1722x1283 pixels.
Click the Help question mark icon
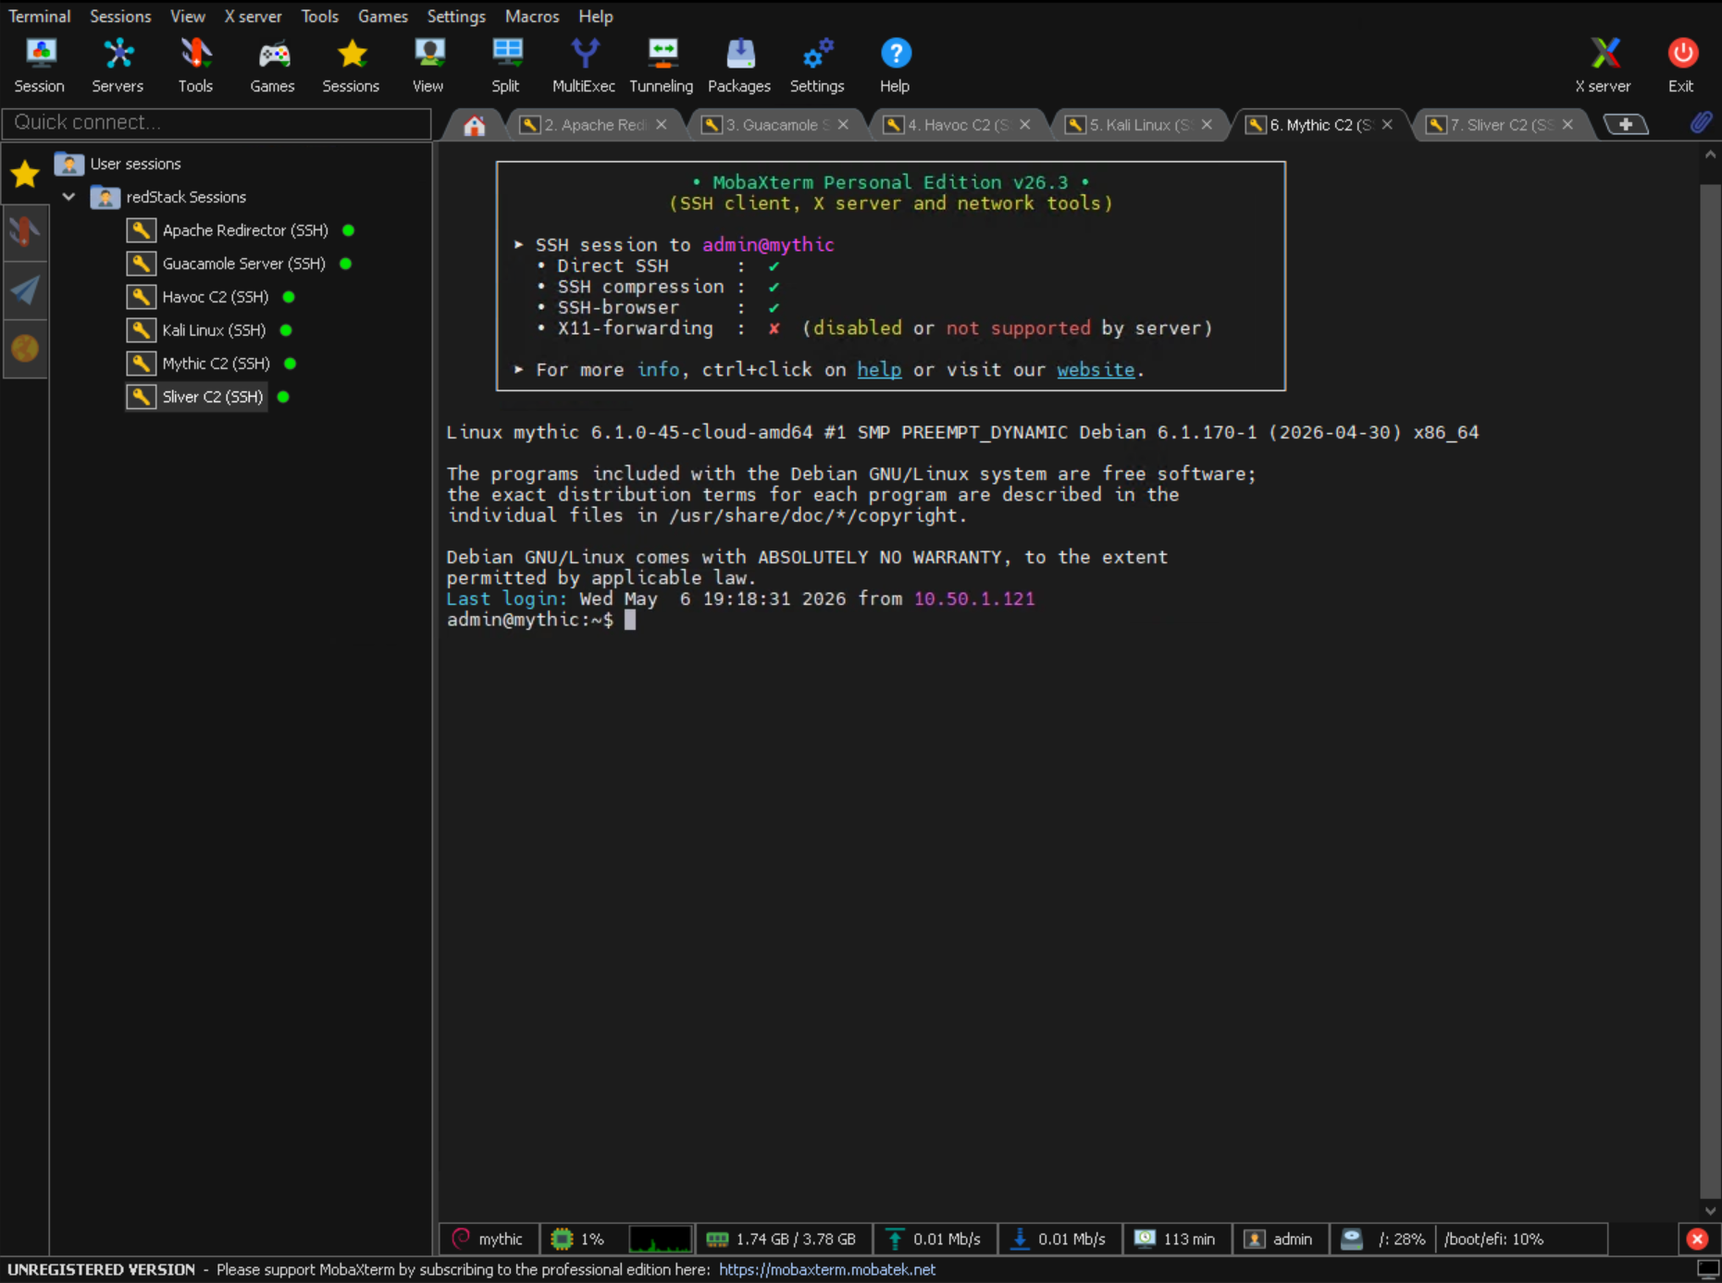[x=895, y=65]
